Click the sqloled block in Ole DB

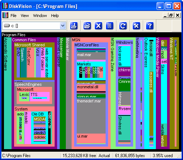click(40, 137)
